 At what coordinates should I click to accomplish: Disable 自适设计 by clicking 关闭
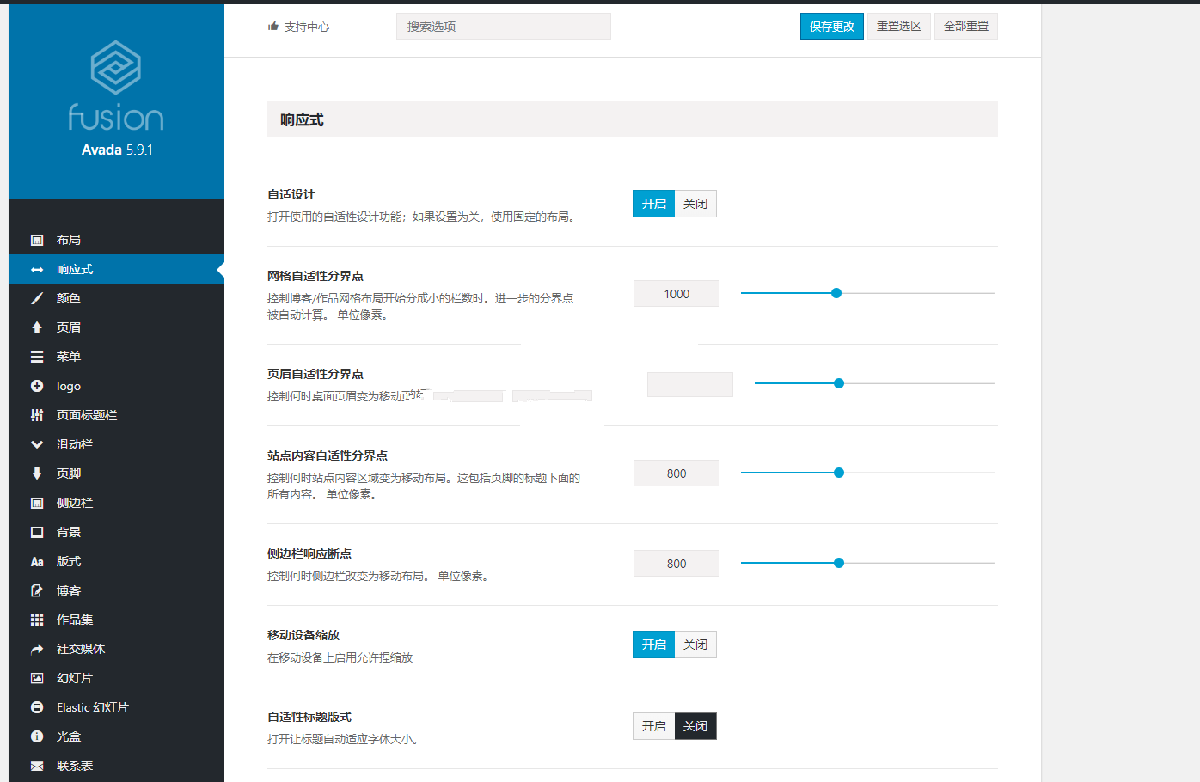click(695, 203)
